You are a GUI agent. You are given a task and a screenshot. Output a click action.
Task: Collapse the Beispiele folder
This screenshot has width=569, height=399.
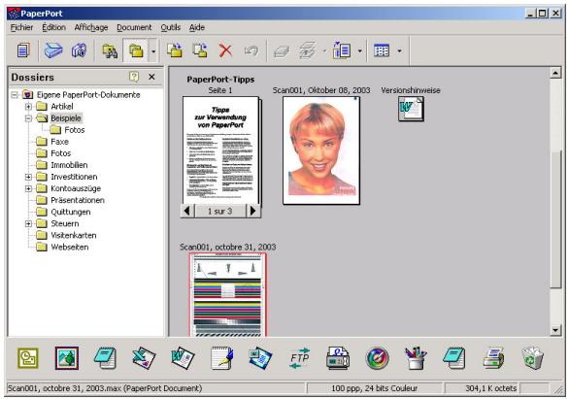pyautogui.click(x=28, y=118)
